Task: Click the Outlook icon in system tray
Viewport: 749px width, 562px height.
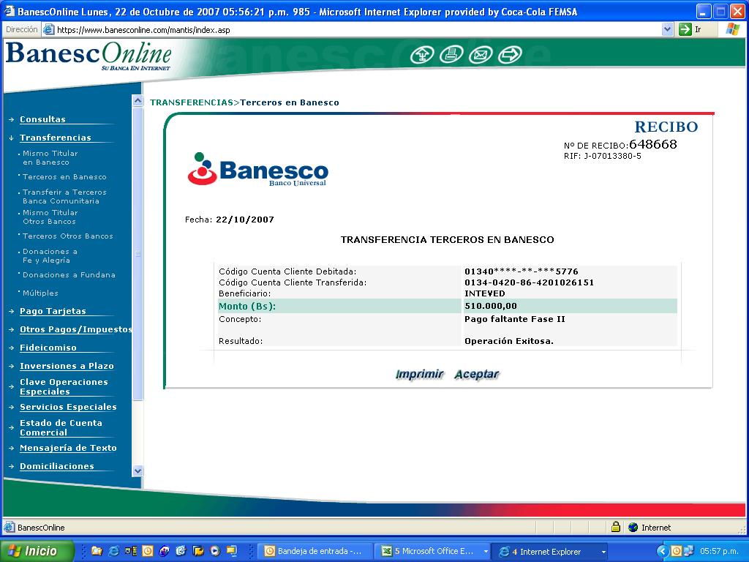Action: pyautogui.click(x=677, y=551)
